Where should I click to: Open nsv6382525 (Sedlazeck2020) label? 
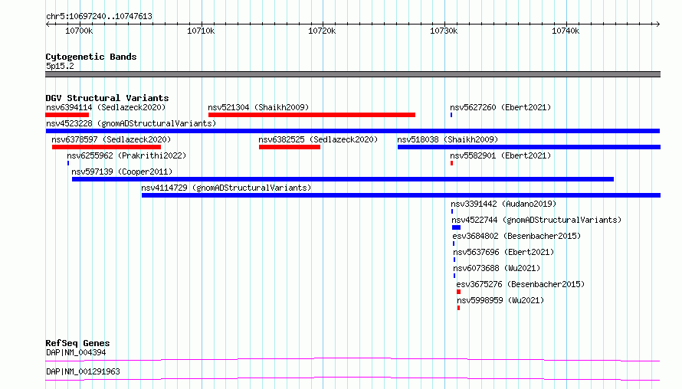[x=318, y=139]
